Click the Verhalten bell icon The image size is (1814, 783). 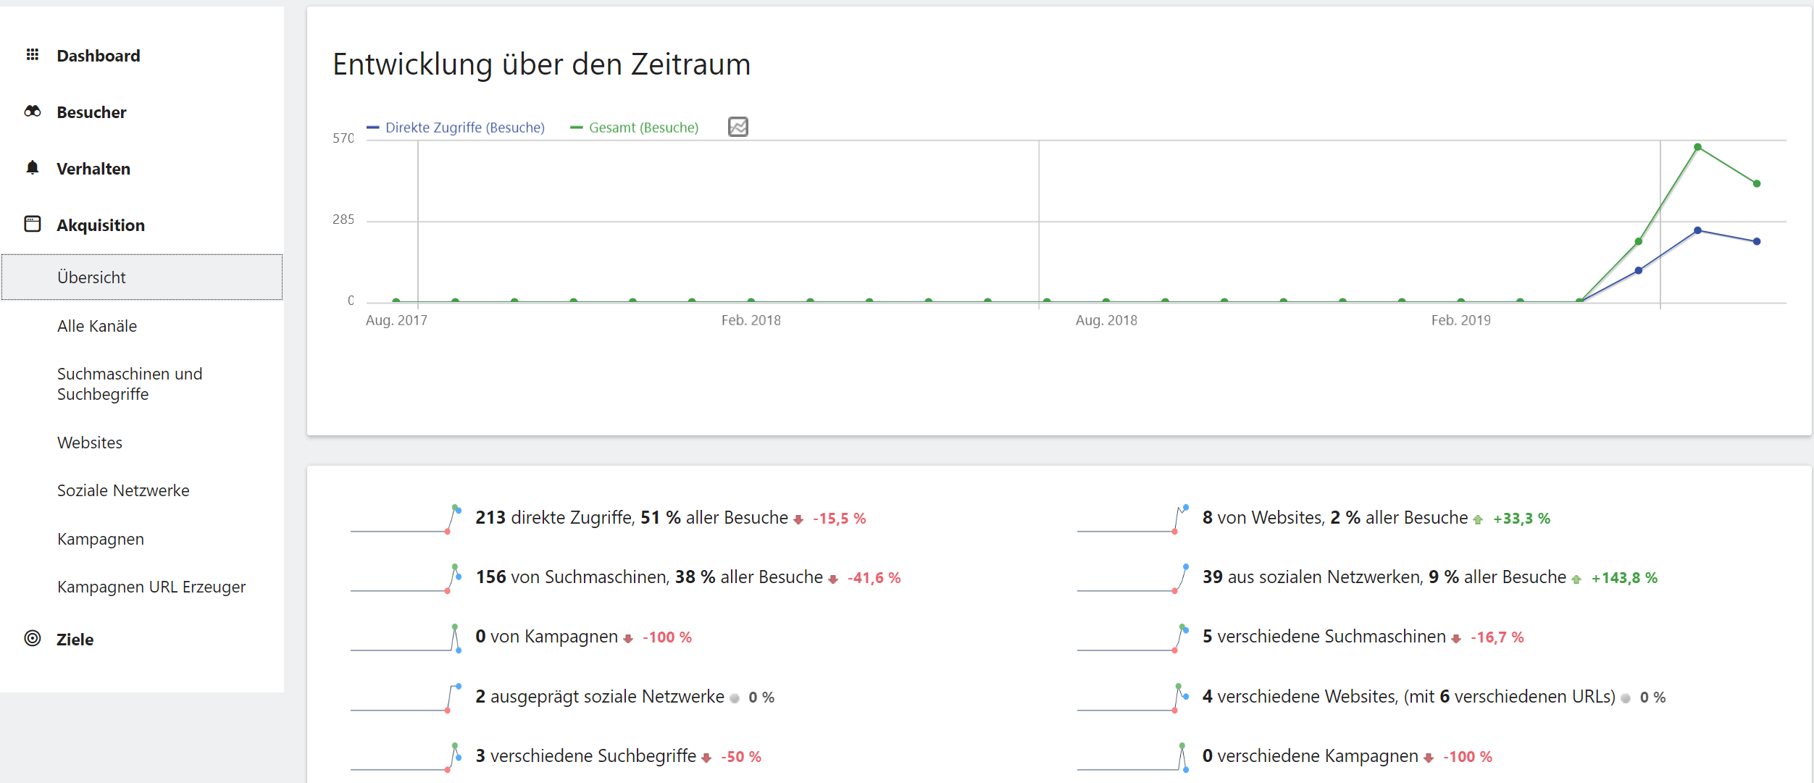click(x=33, y=168)
